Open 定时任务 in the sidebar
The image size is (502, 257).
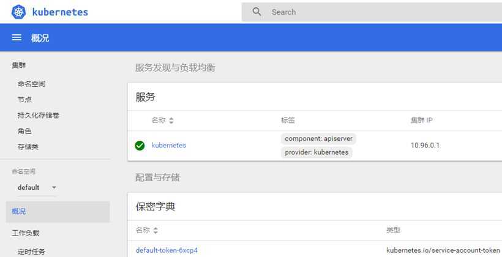31,251
